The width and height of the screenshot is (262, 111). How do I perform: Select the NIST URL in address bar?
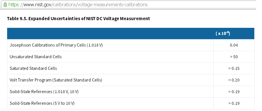[78, 5]
